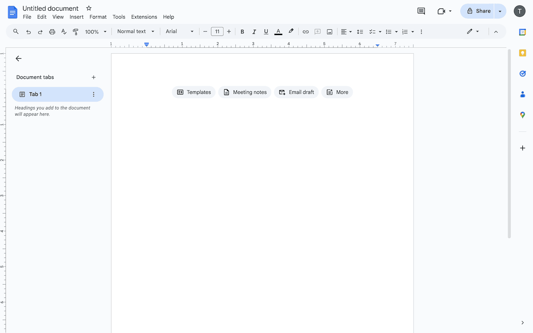Open the Arial font dropdown
Image resolution: width=533 pixels, height=333 pixels.
180,32
